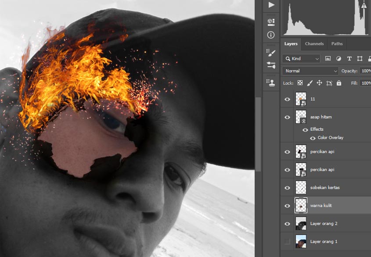
Task: Filter layers by pixel layers icon
Action: [328, 59]
